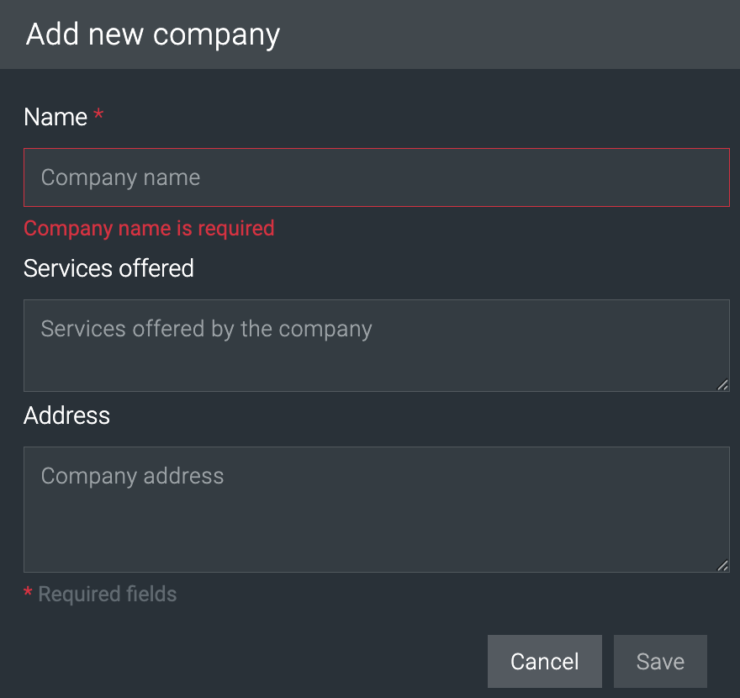Click the Address label
The image size is (740, 698).
pos(66,415)
